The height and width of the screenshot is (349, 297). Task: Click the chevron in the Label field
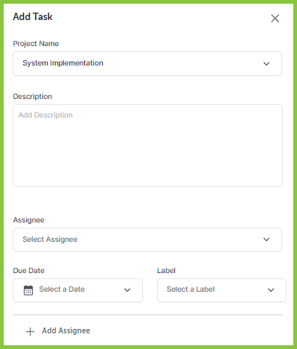click(271, 290)
